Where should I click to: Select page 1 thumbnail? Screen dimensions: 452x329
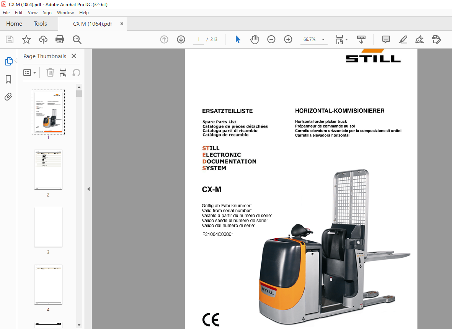(48, 112)
